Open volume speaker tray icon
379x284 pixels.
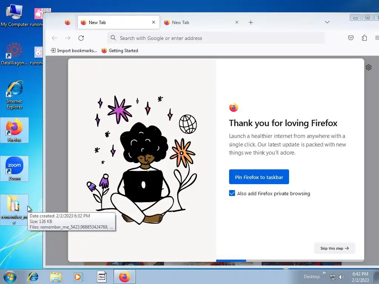[341, 277]
